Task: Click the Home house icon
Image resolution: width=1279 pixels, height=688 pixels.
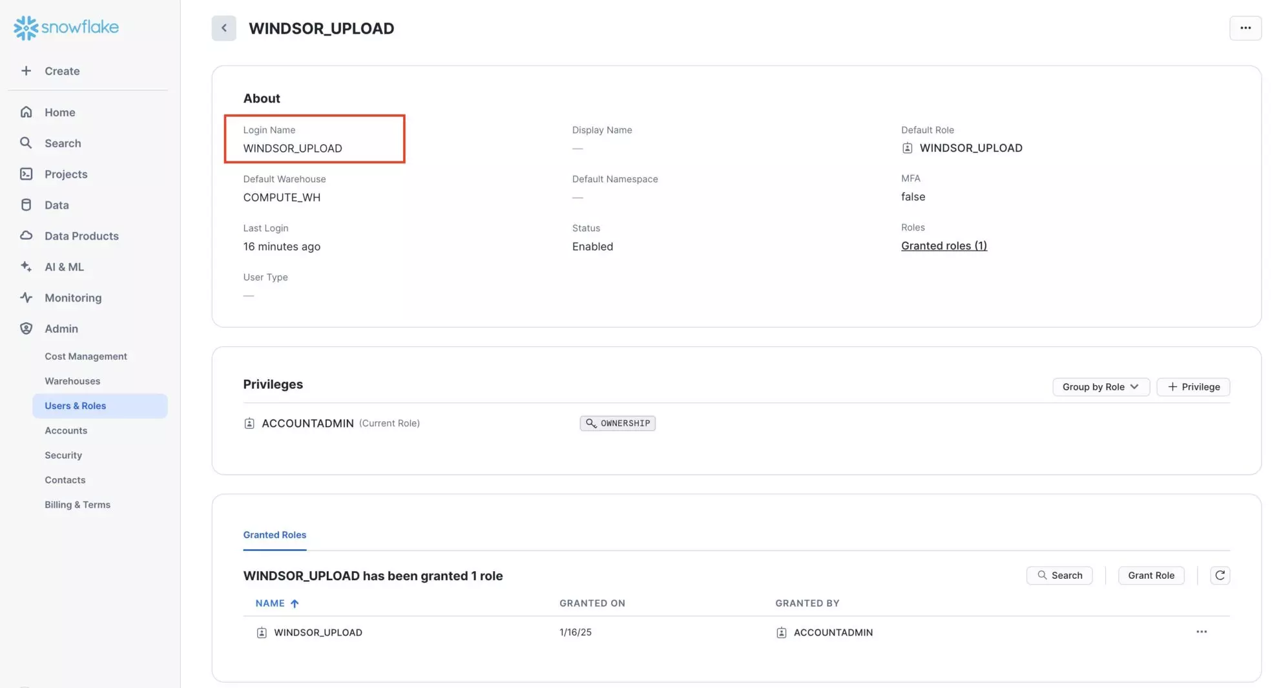Action: coord(26,112)
